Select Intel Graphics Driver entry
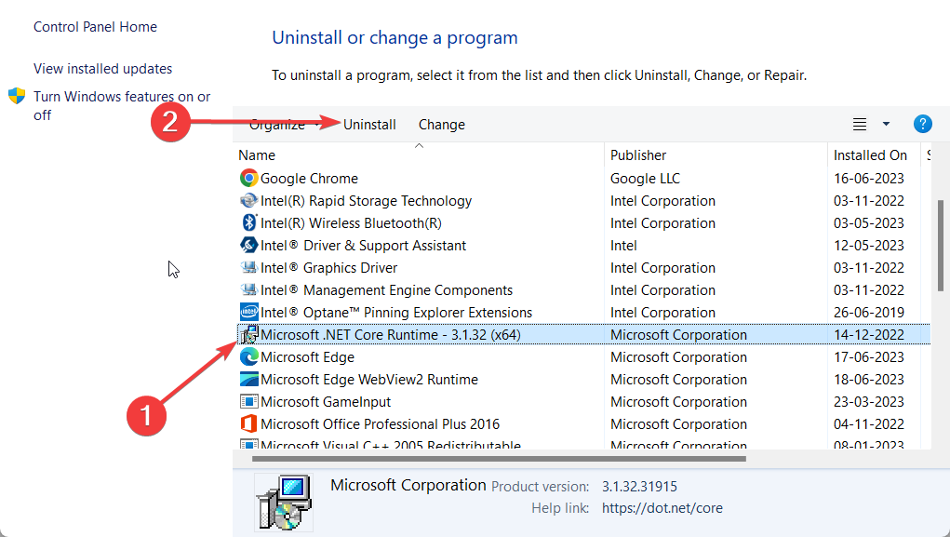 329,268
